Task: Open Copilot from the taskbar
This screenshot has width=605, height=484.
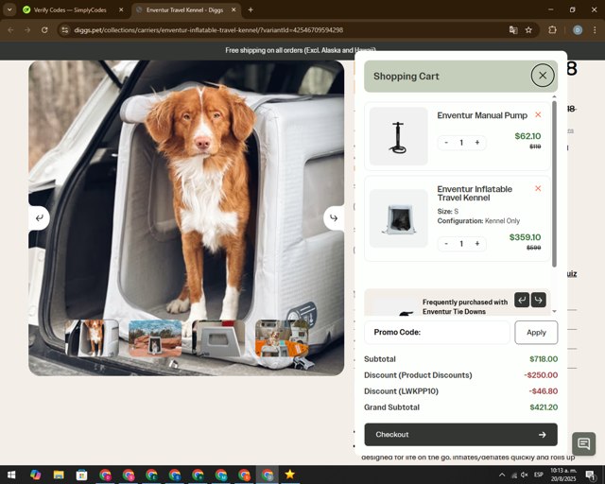Action: click(x=35, y=475)
